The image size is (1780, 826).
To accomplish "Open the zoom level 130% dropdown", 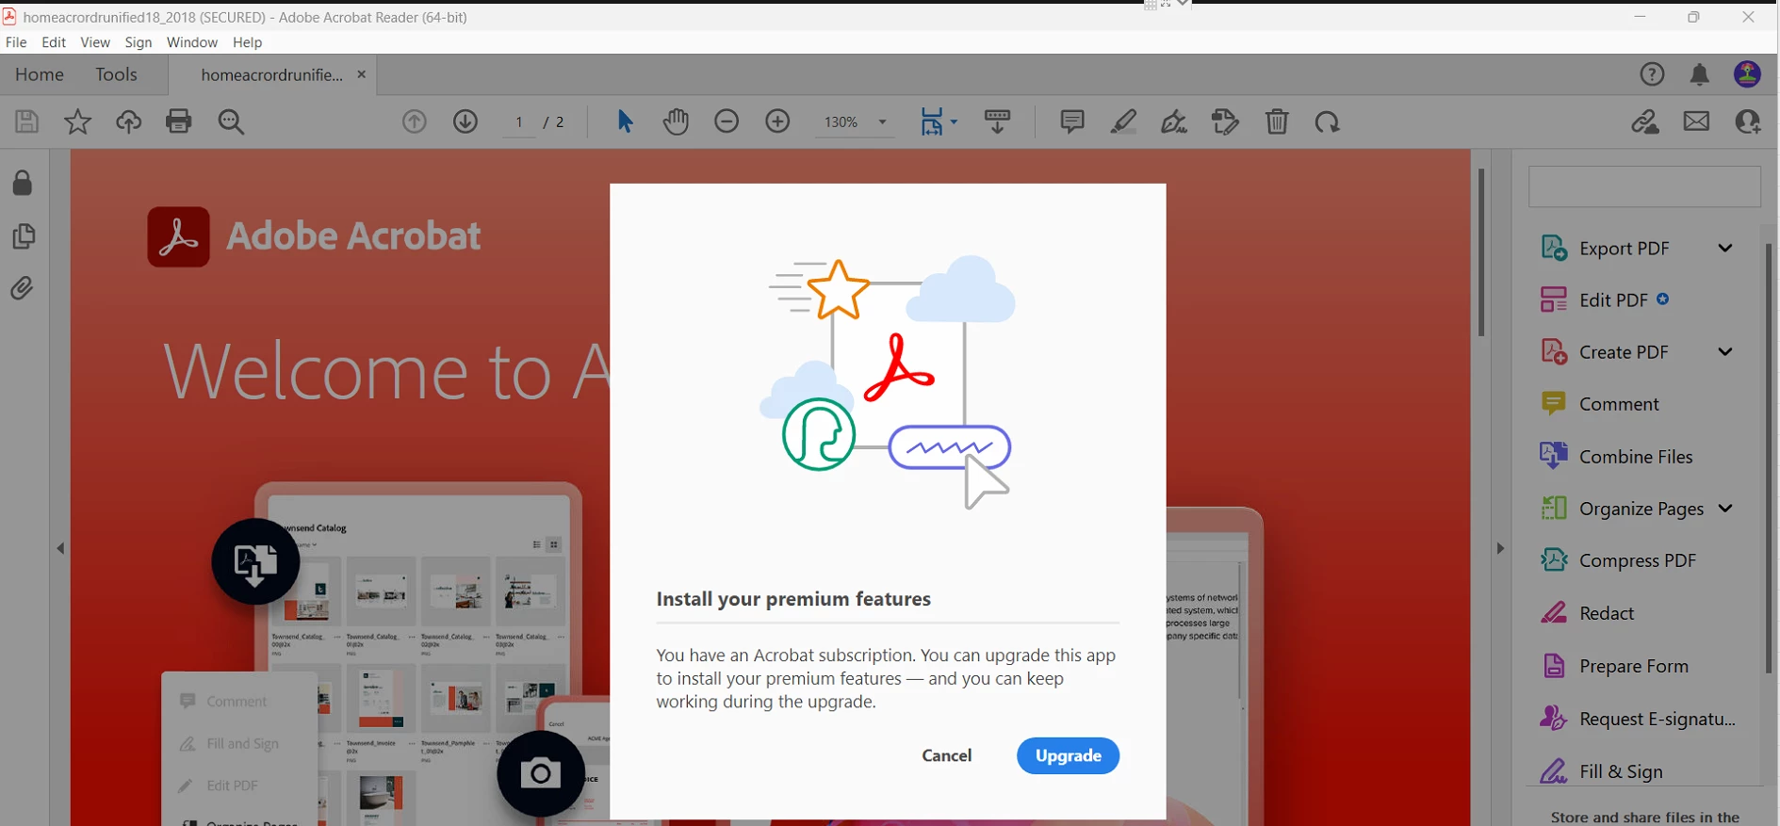I will tap(855, 121).
